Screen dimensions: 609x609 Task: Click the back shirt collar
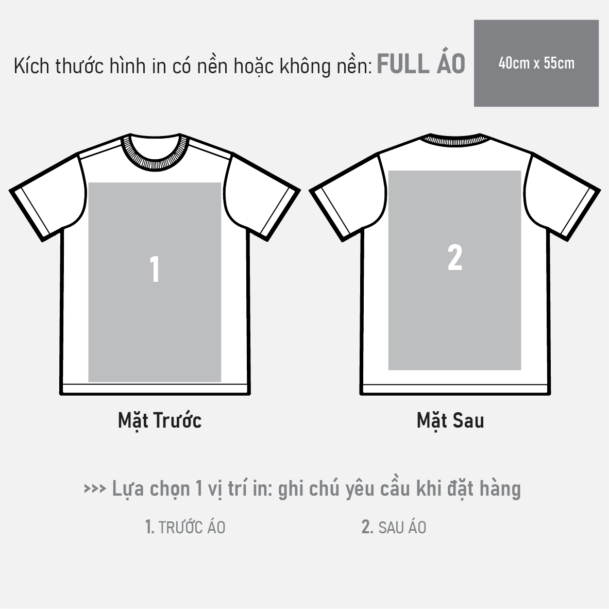(x=455, y=139)
